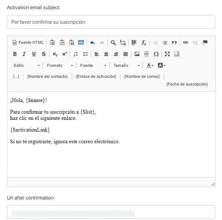222x220 pixels.
Task: Maximize the editor with fullscreen icon
Action: pos(167,54)
